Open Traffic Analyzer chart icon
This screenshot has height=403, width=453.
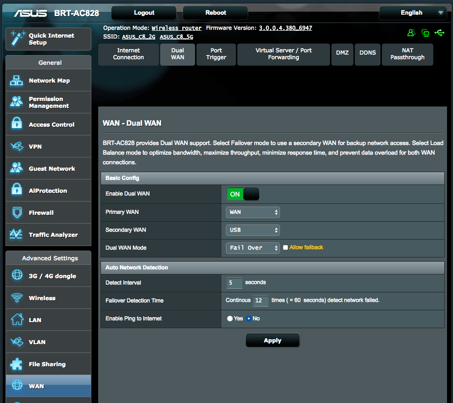pyautogui.click(x=17, y=235)
